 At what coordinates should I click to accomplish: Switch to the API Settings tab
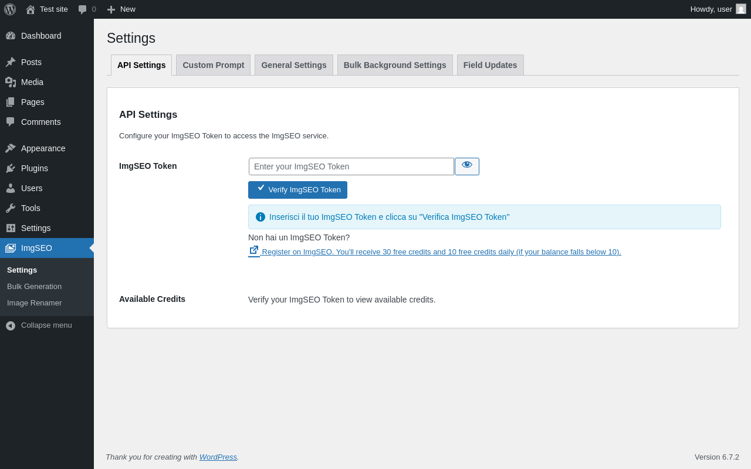pyautogui.click(x=141, y=65)
